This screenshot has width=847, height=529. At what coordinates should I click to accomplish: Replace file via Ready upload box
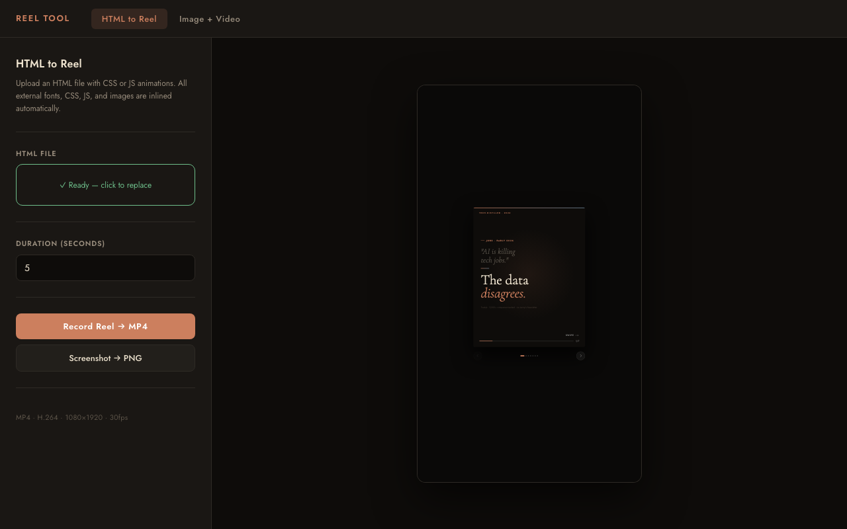pos(105,185)
